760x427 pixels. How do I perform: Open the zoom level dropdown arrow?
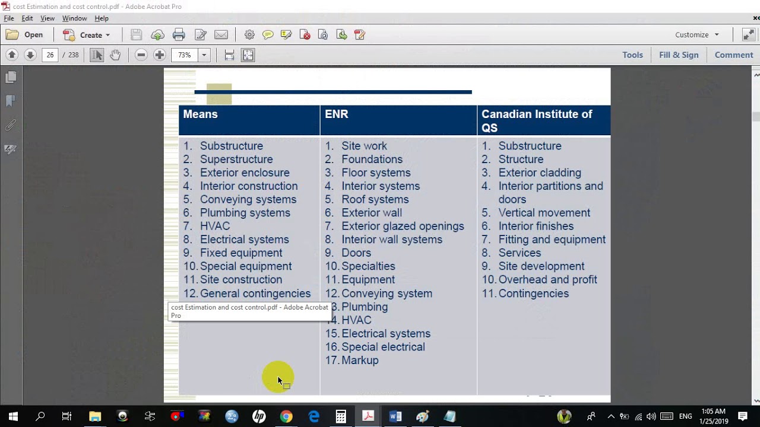tap(204, 55)
